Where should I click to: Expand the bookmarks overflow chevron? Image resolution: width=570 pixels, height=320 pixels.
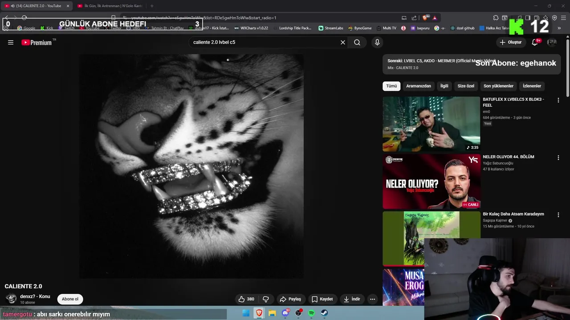(x=559, y=28)
